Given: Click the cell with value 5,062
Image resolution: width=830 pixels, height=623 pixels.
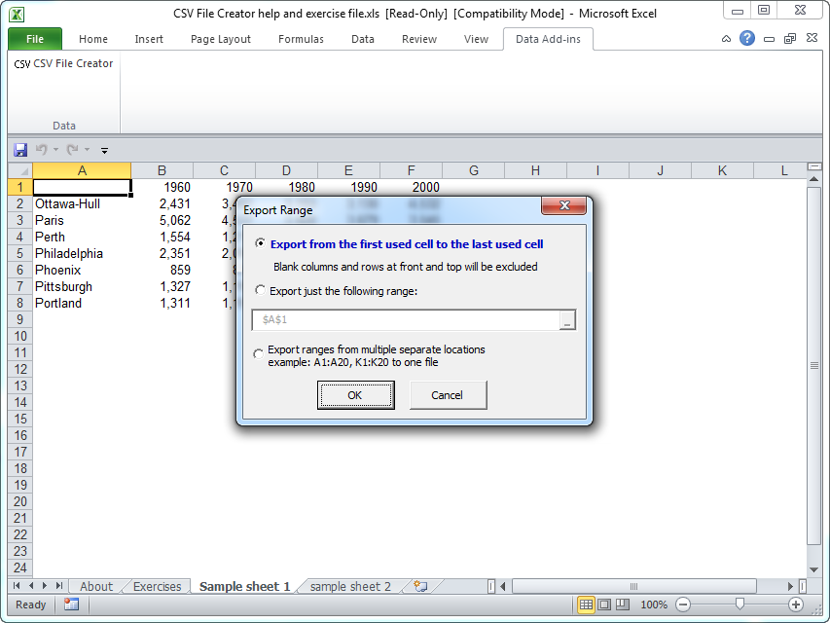Looking at the screenshot, I should 162,220.
